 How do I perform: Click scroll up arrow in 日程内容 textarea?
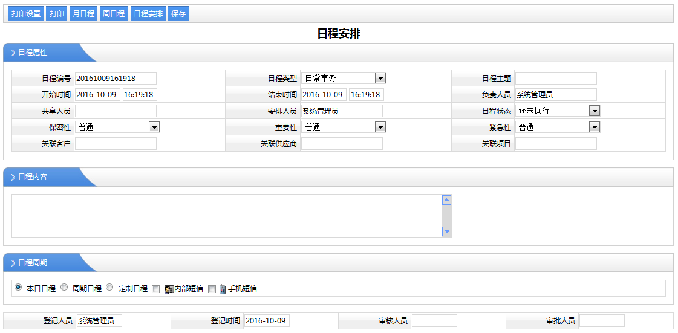tap(447, 200)
